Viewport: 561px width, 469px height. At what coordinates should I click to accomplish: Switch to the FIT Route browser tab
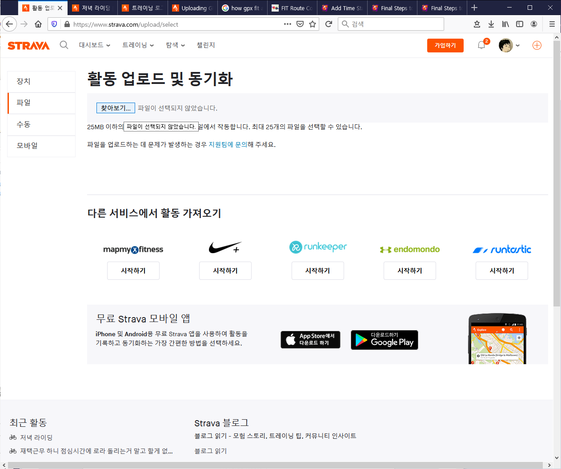[292, 8]
